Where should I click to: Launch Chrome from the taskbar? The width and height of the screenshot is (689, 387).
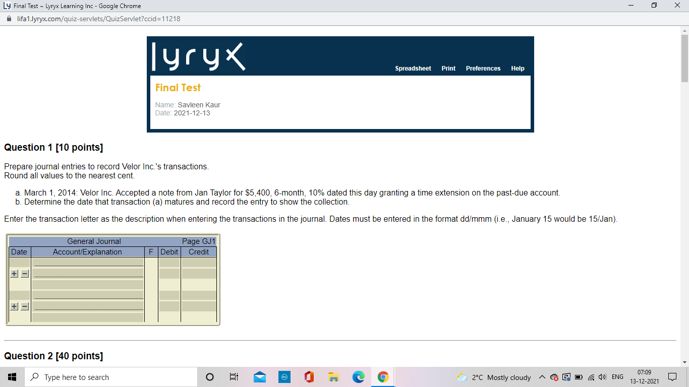point(382,376)
